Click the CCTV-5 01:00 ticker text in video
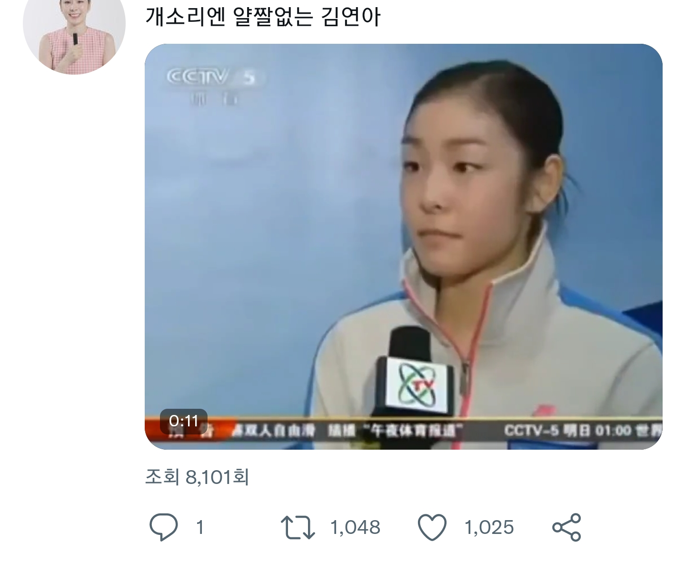Screen dimensions: 685x562 click(583, 431)
